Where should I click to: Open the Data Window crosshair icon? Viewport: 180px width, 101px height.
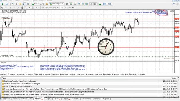[17, 4]
